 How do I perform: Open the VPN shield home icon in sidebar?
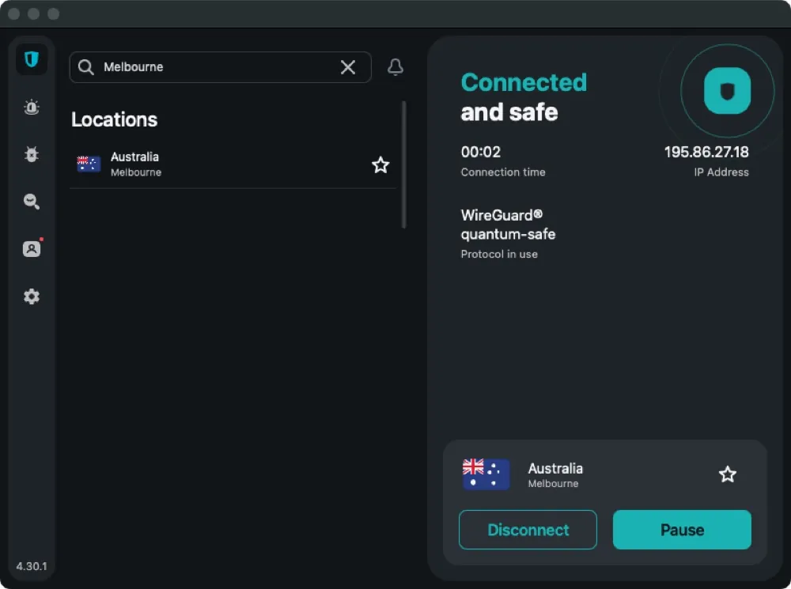pos(32,59)
